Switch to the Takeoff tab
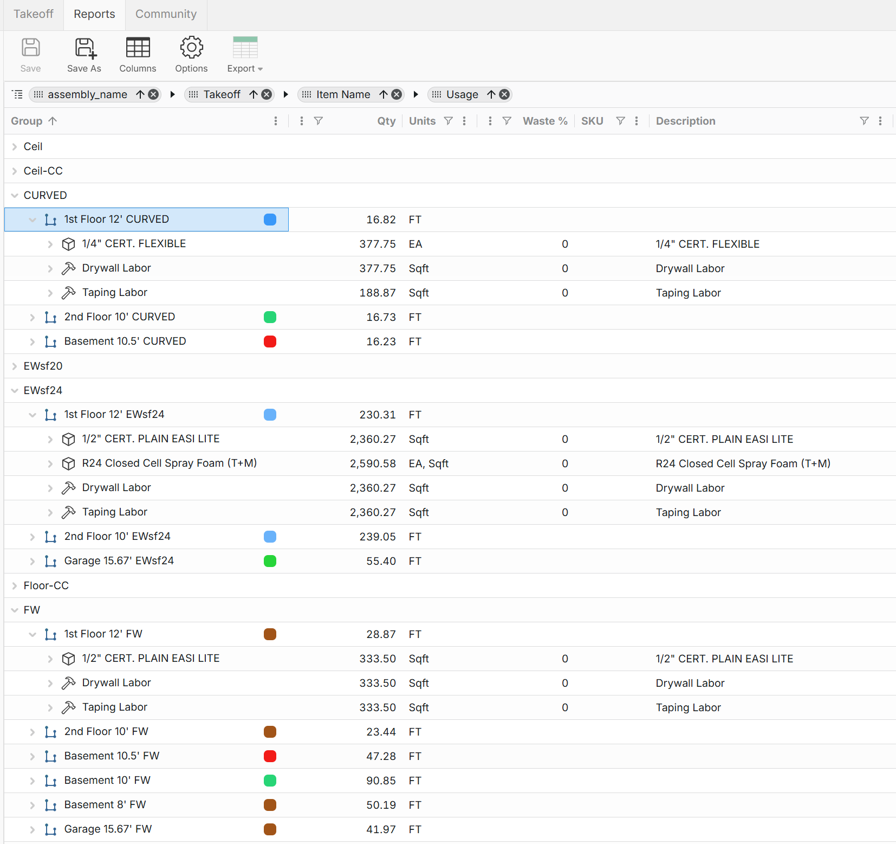This screenshot has height=844, width=896. coord(34,14)
